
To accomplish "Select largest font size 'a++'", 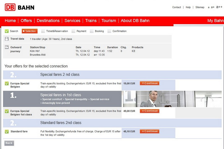I will pos(219,7).
